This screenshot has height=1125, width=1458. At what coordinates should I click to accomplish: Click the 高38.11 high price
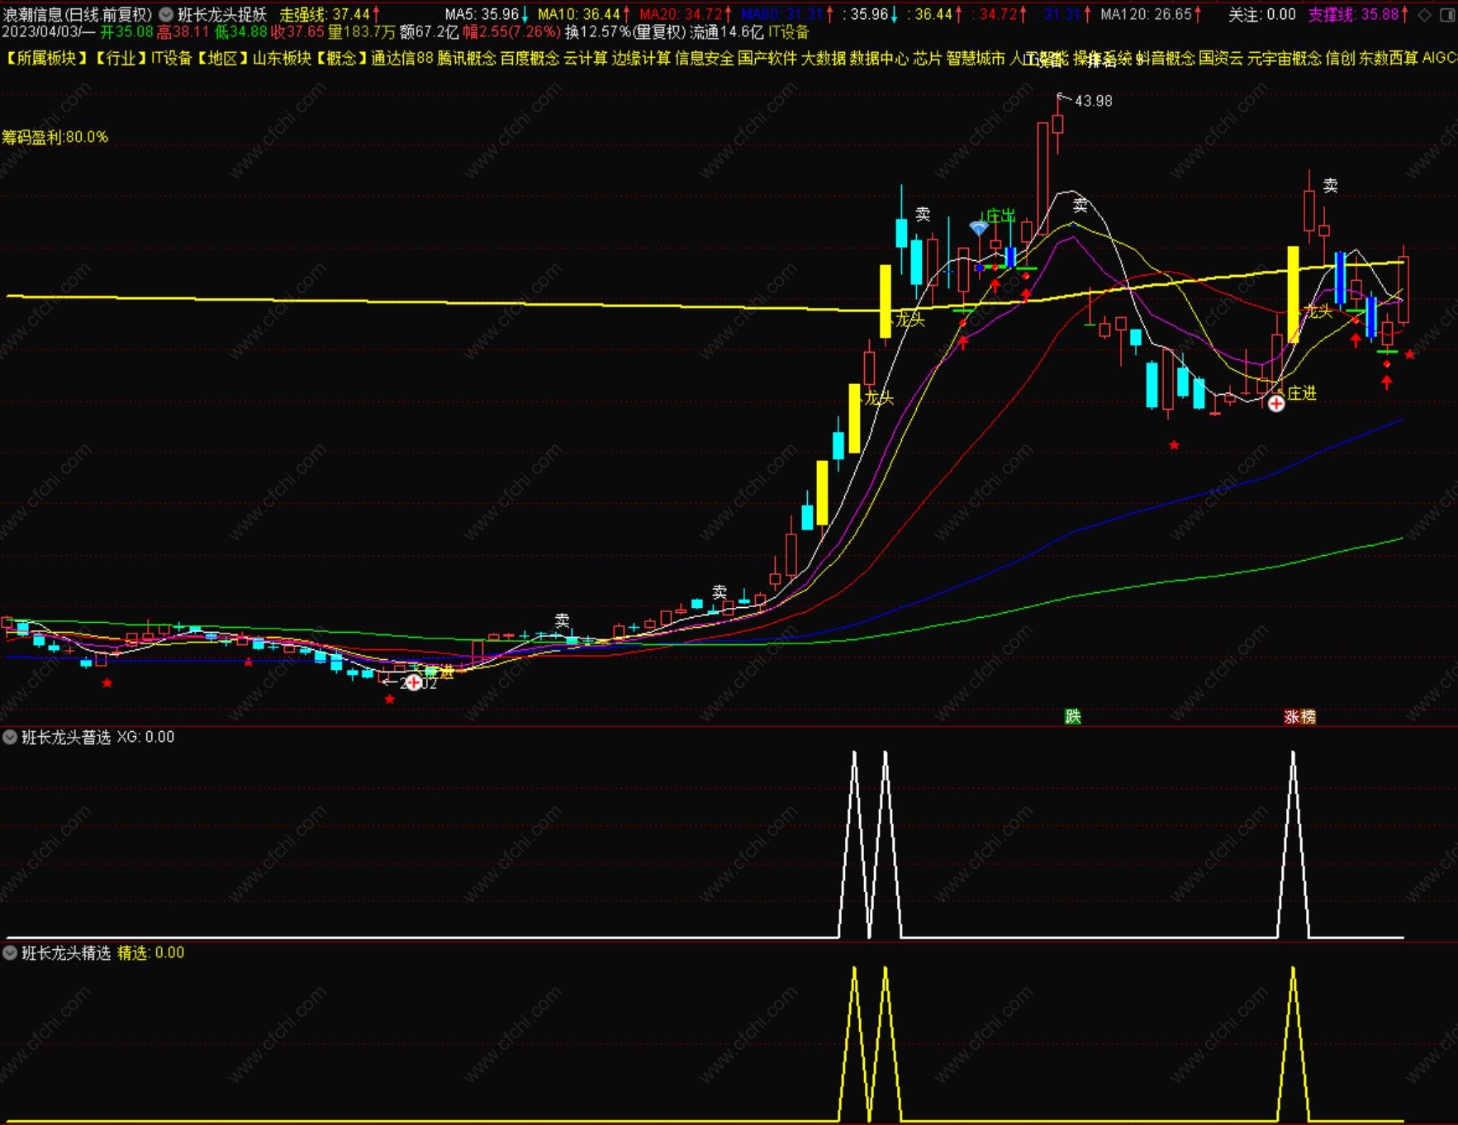(x=183, y=32)
